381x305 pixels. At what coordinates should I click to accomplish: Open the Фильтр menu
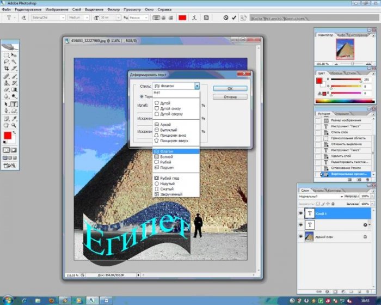click(x=114, y=10)
